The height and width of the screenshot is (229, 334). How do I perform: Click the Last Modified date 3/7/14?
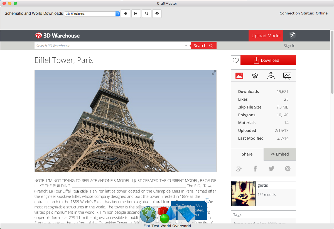[282, 138]
